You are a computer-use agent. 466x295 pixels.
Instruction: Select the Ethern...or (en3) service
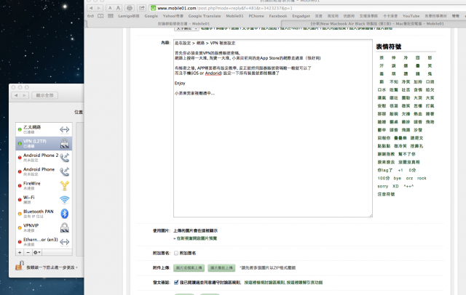click(x=44, y=241)
